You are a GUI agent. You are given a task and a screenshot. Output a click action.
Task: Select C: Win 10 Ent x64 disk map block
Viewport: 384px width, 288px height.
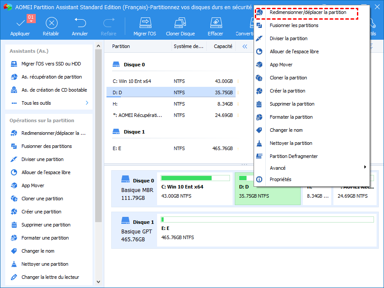(195, 189)
